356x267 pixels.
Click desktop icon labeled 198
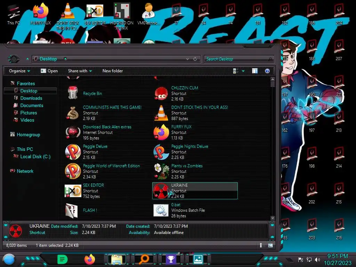click(312, 157)
